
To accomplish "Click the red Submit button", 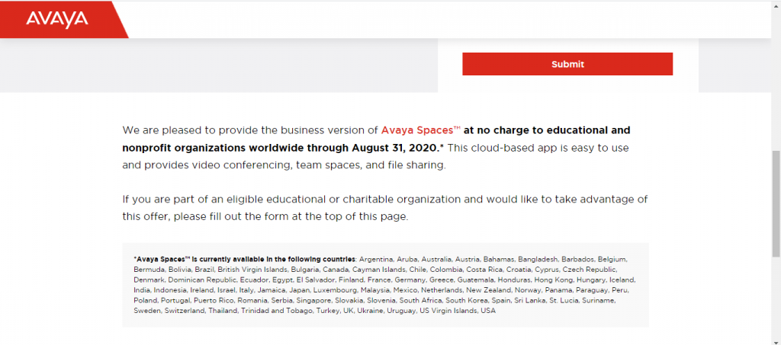I will [567, 64].
